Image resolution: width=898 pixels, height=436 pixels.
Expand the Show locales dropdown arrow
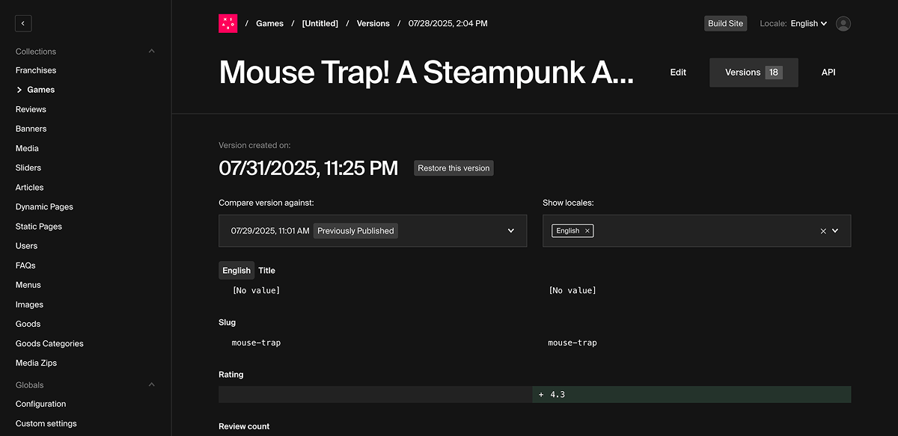tap(835, 231)
